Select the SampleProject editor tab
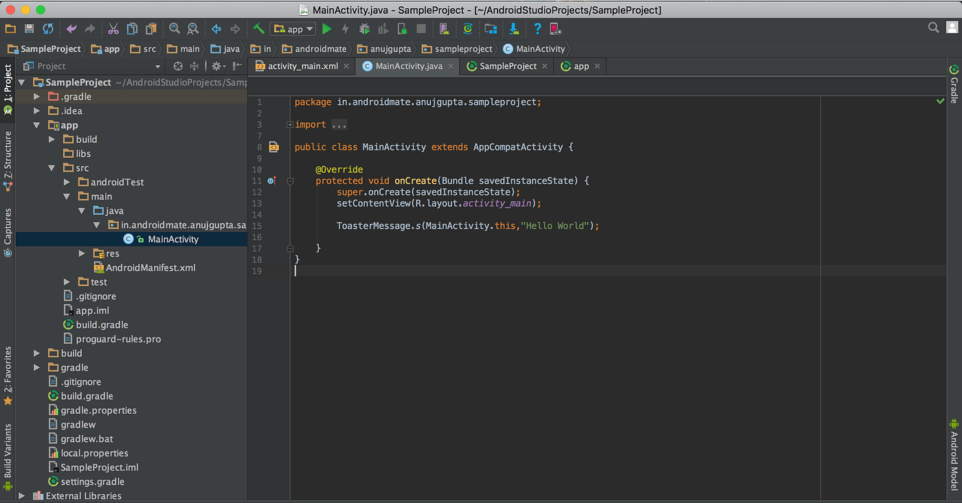962x503 pixels. (507, 66)
